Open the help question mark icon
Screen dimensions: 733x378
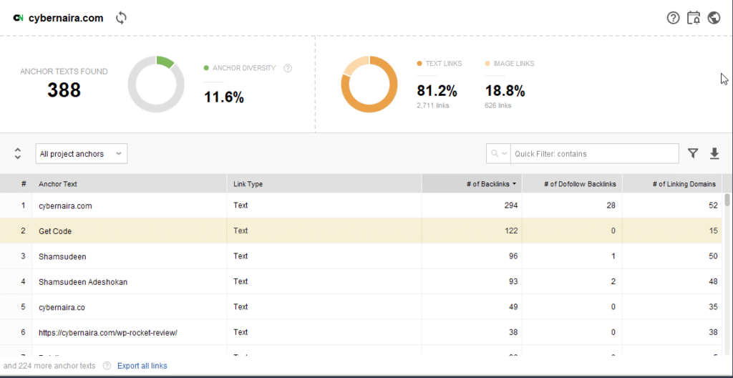[x=673, y=18]
